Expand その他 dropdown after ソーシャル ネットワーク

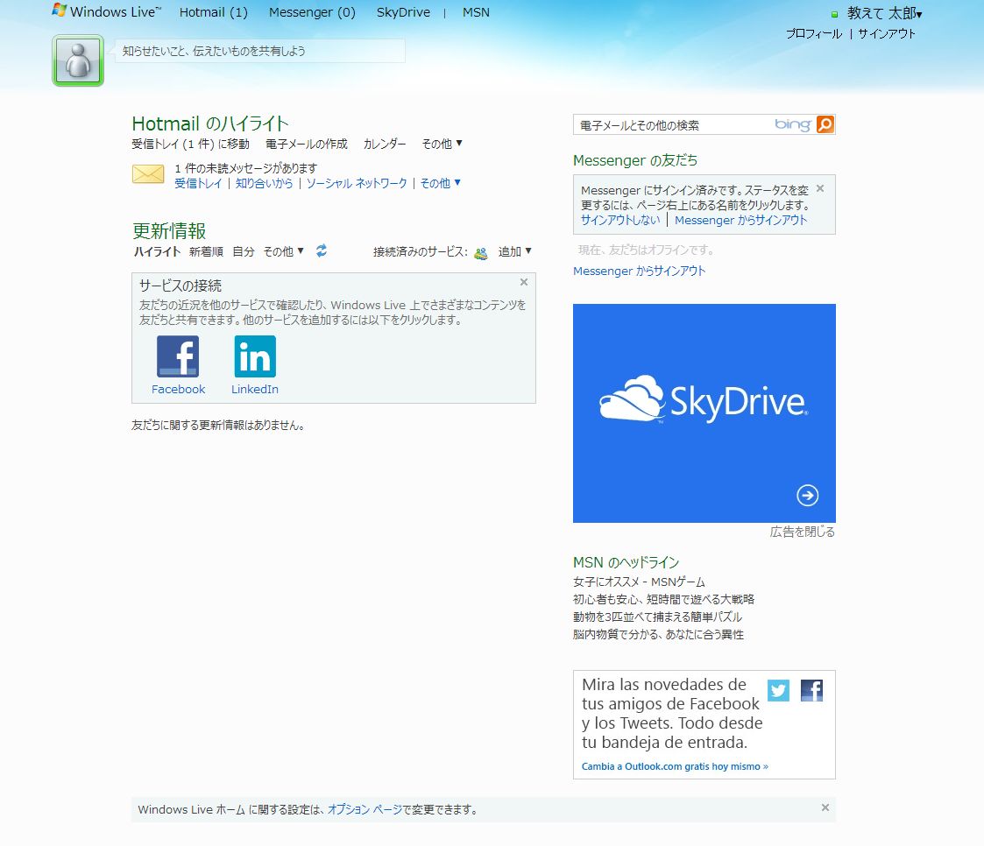tap(440, 183)
